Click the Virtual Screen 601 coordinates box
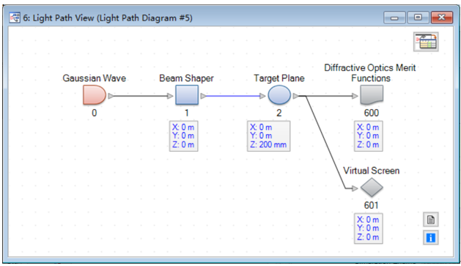 [x=369, y=229]
